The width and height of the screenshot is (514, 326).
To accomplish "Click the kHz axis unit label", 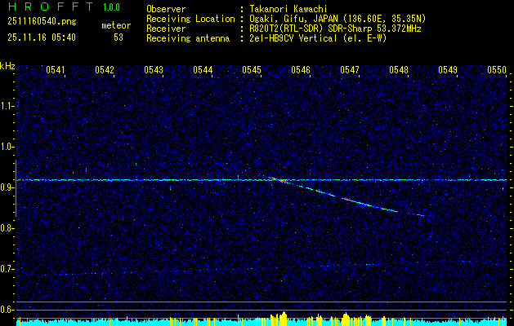I will coord(7,65).
